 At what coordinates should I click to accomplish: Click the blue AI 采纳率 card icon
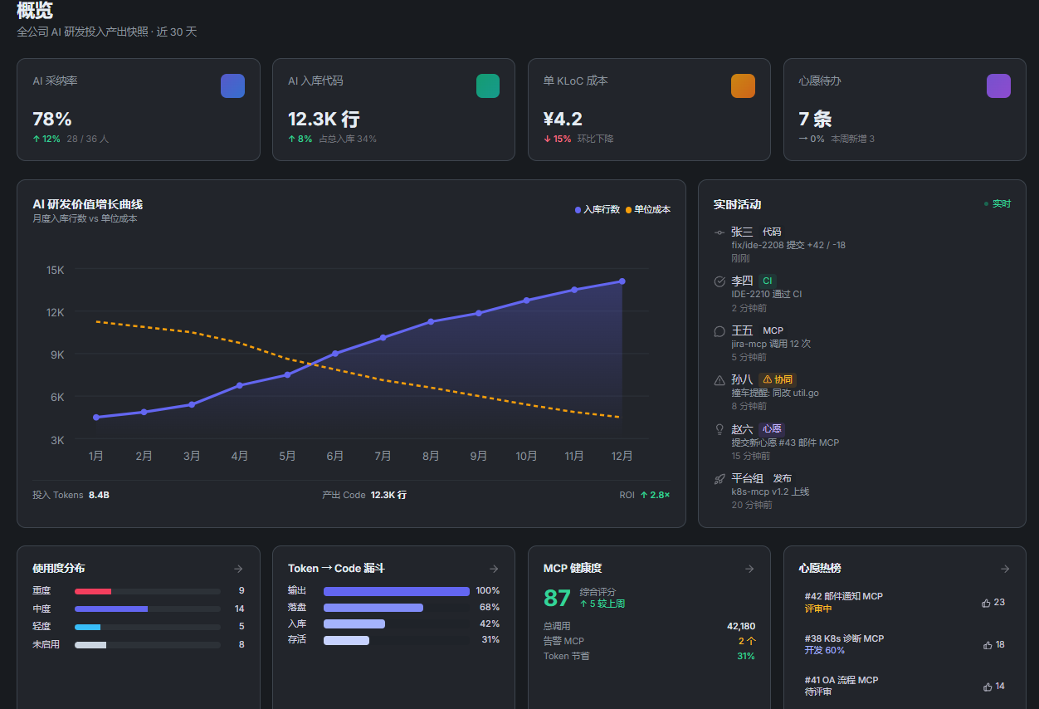[x=232, y=86]
